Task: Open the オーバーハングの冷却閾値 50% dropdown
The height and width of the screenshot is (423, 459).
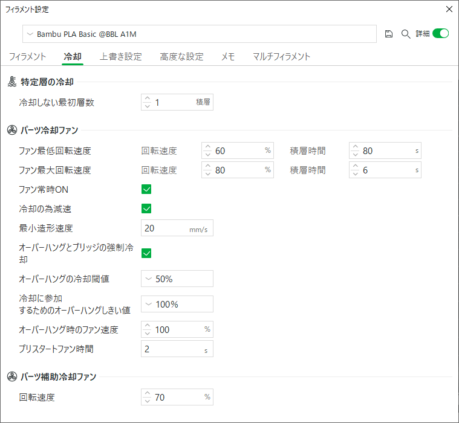Action: (177, 279)
